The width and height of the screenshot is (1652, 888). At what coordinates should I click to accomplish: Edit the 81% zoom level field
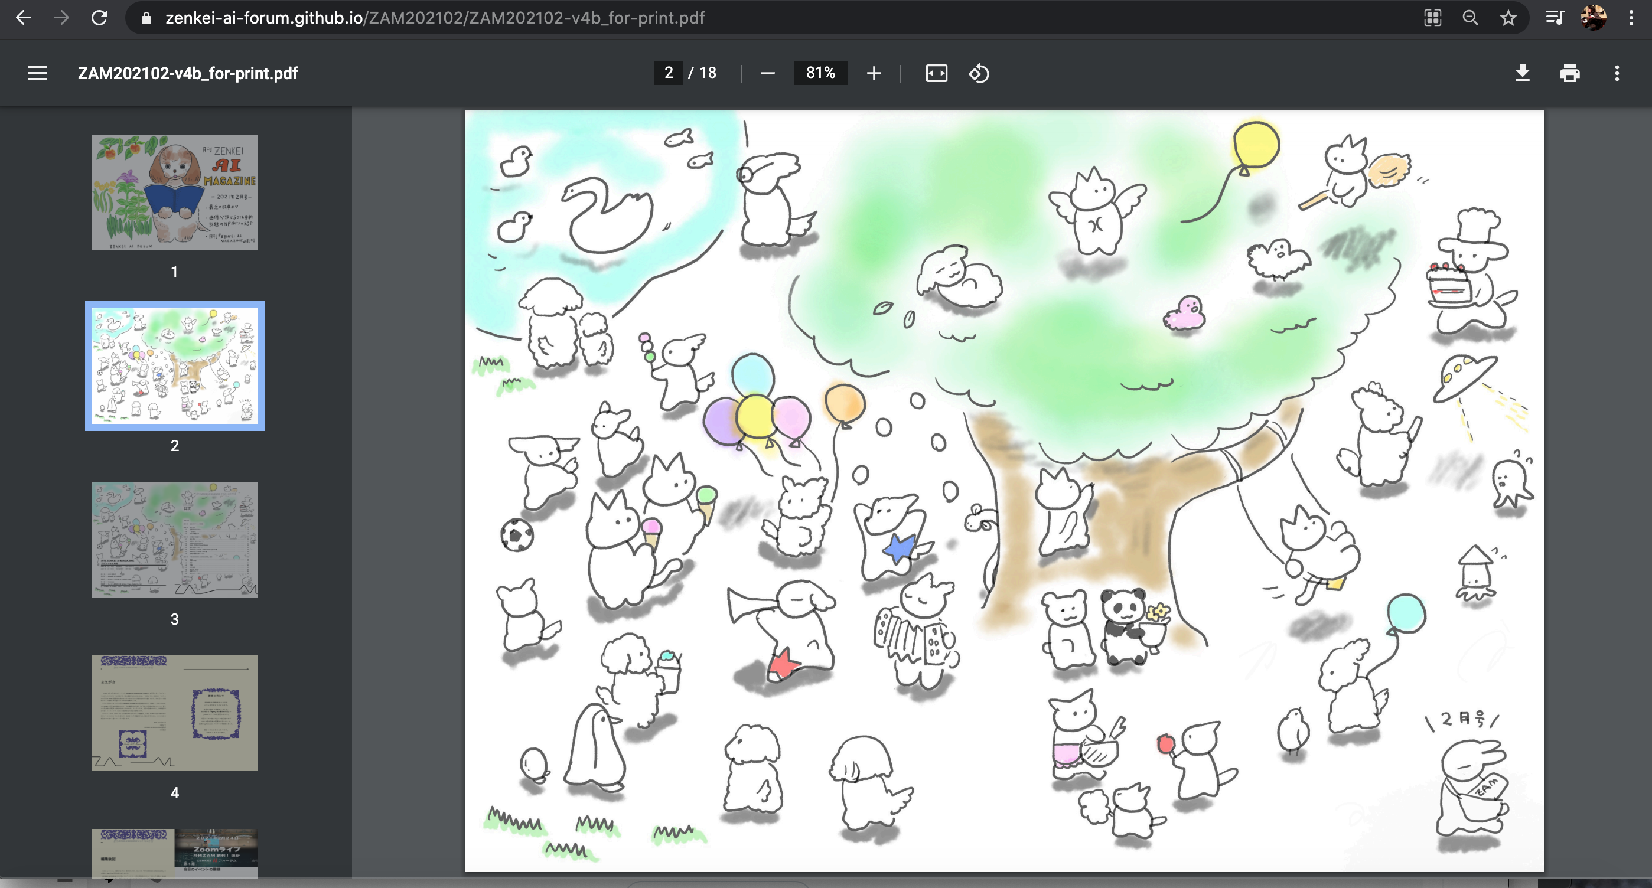tap(820, 73)
